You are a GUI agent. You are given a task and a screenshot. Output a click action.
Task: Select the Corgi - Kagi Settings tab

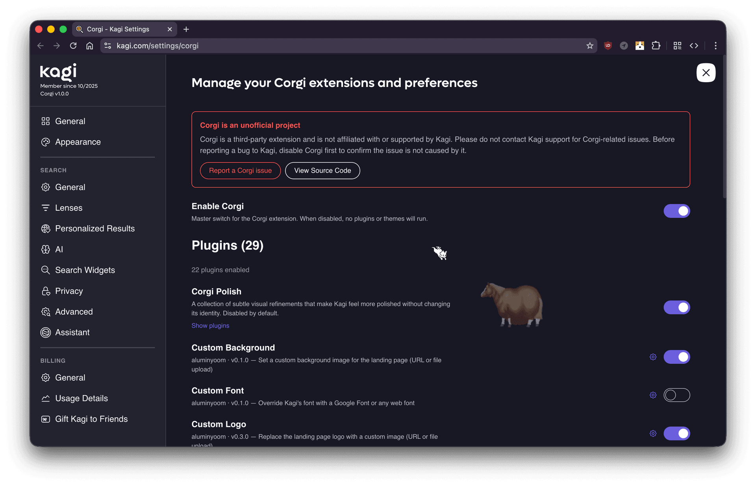(124, 29)
